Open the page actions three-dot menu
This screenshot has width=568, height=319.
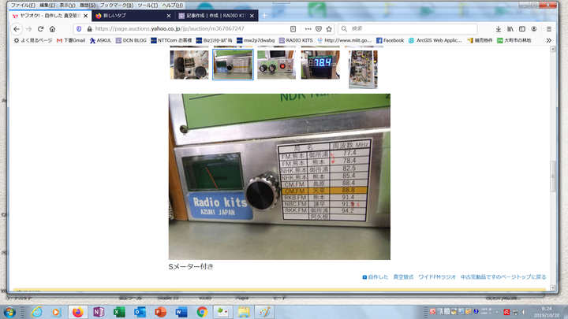[306, 28]
